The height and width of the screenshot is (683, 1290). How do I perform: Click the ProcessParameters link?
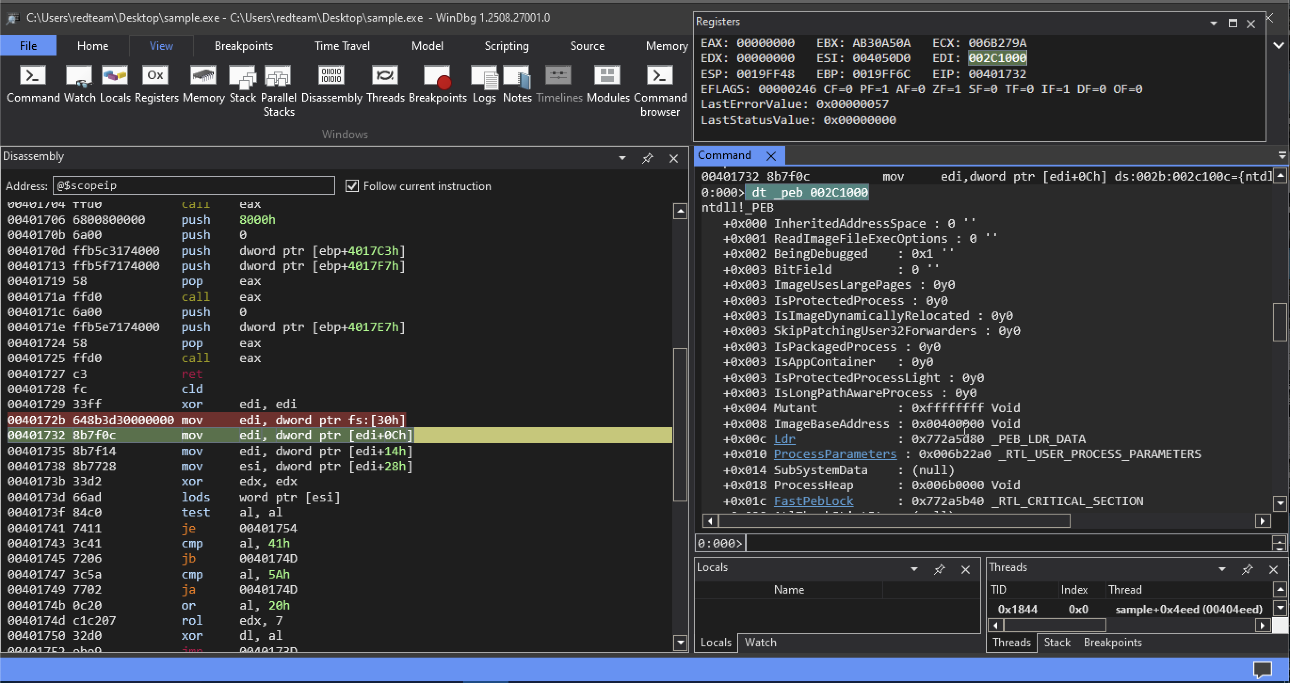[835, 454]
